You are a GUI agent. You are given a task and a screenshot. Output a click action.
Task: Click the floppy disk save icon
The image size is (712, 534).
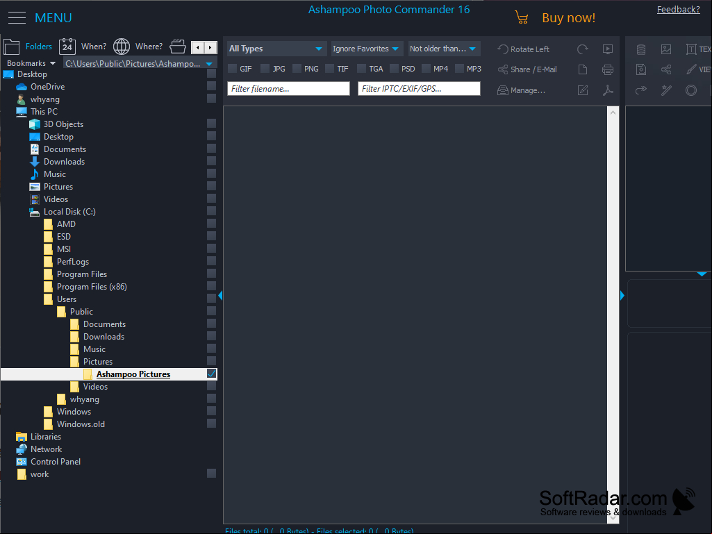[641, 69]
